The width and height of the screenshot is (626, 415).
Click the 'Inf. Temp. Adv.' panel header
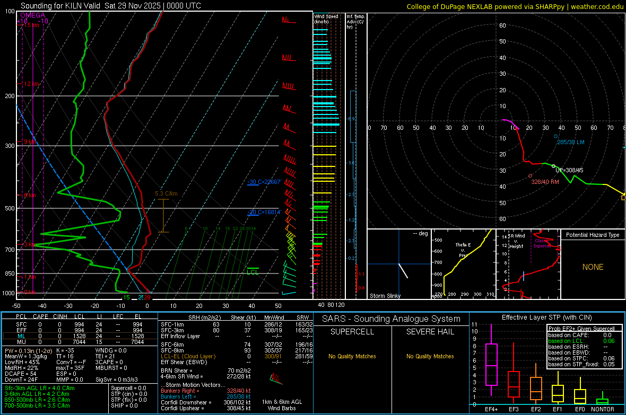(x=355, y=22)
